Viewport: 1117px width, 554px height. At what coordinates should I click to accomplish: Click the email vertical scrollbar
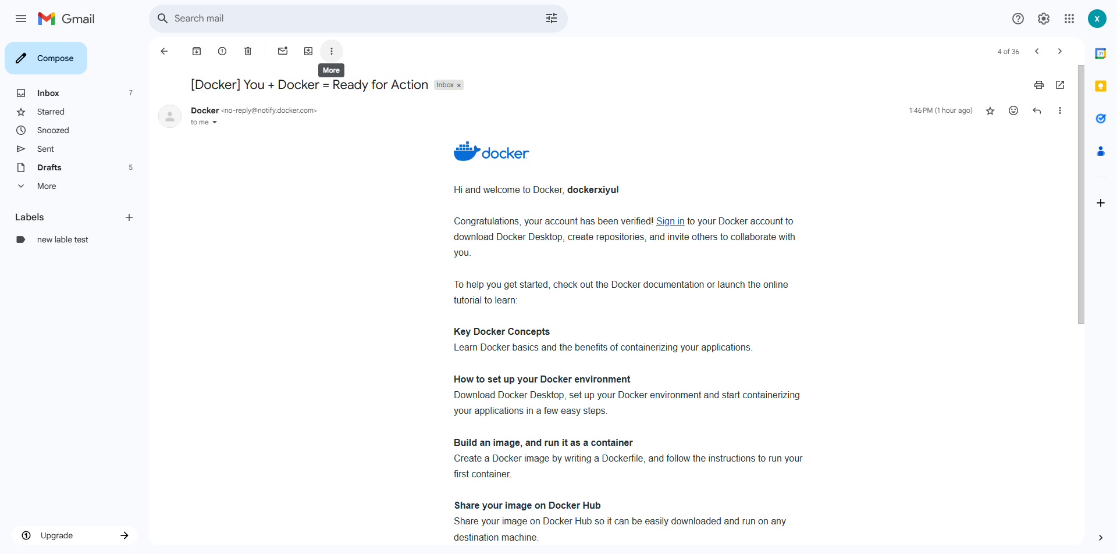click(x=1081, y=195)
